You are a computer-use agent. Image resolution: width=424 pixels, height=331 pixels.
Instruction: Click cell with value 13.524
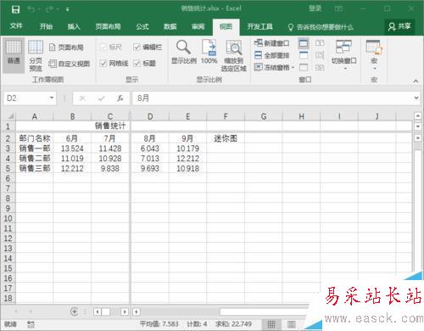[x=72, y=149]
